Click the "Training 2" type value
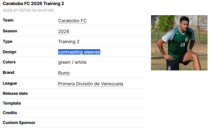 tap(69, 42)
